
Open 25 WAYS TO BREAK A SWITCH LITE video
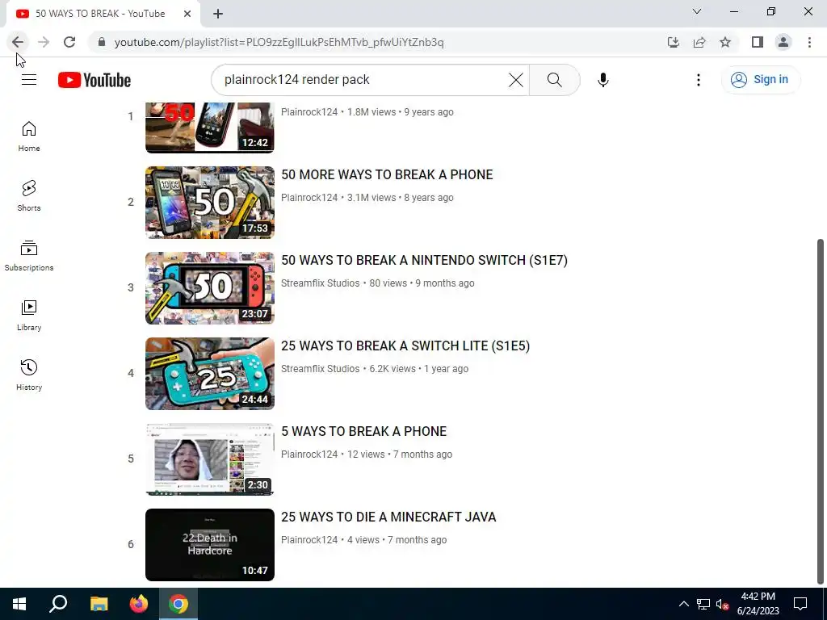[405, 346]
